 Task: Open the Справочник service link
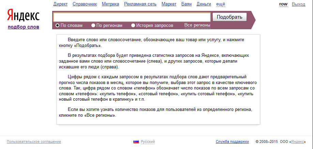point(85,4)
